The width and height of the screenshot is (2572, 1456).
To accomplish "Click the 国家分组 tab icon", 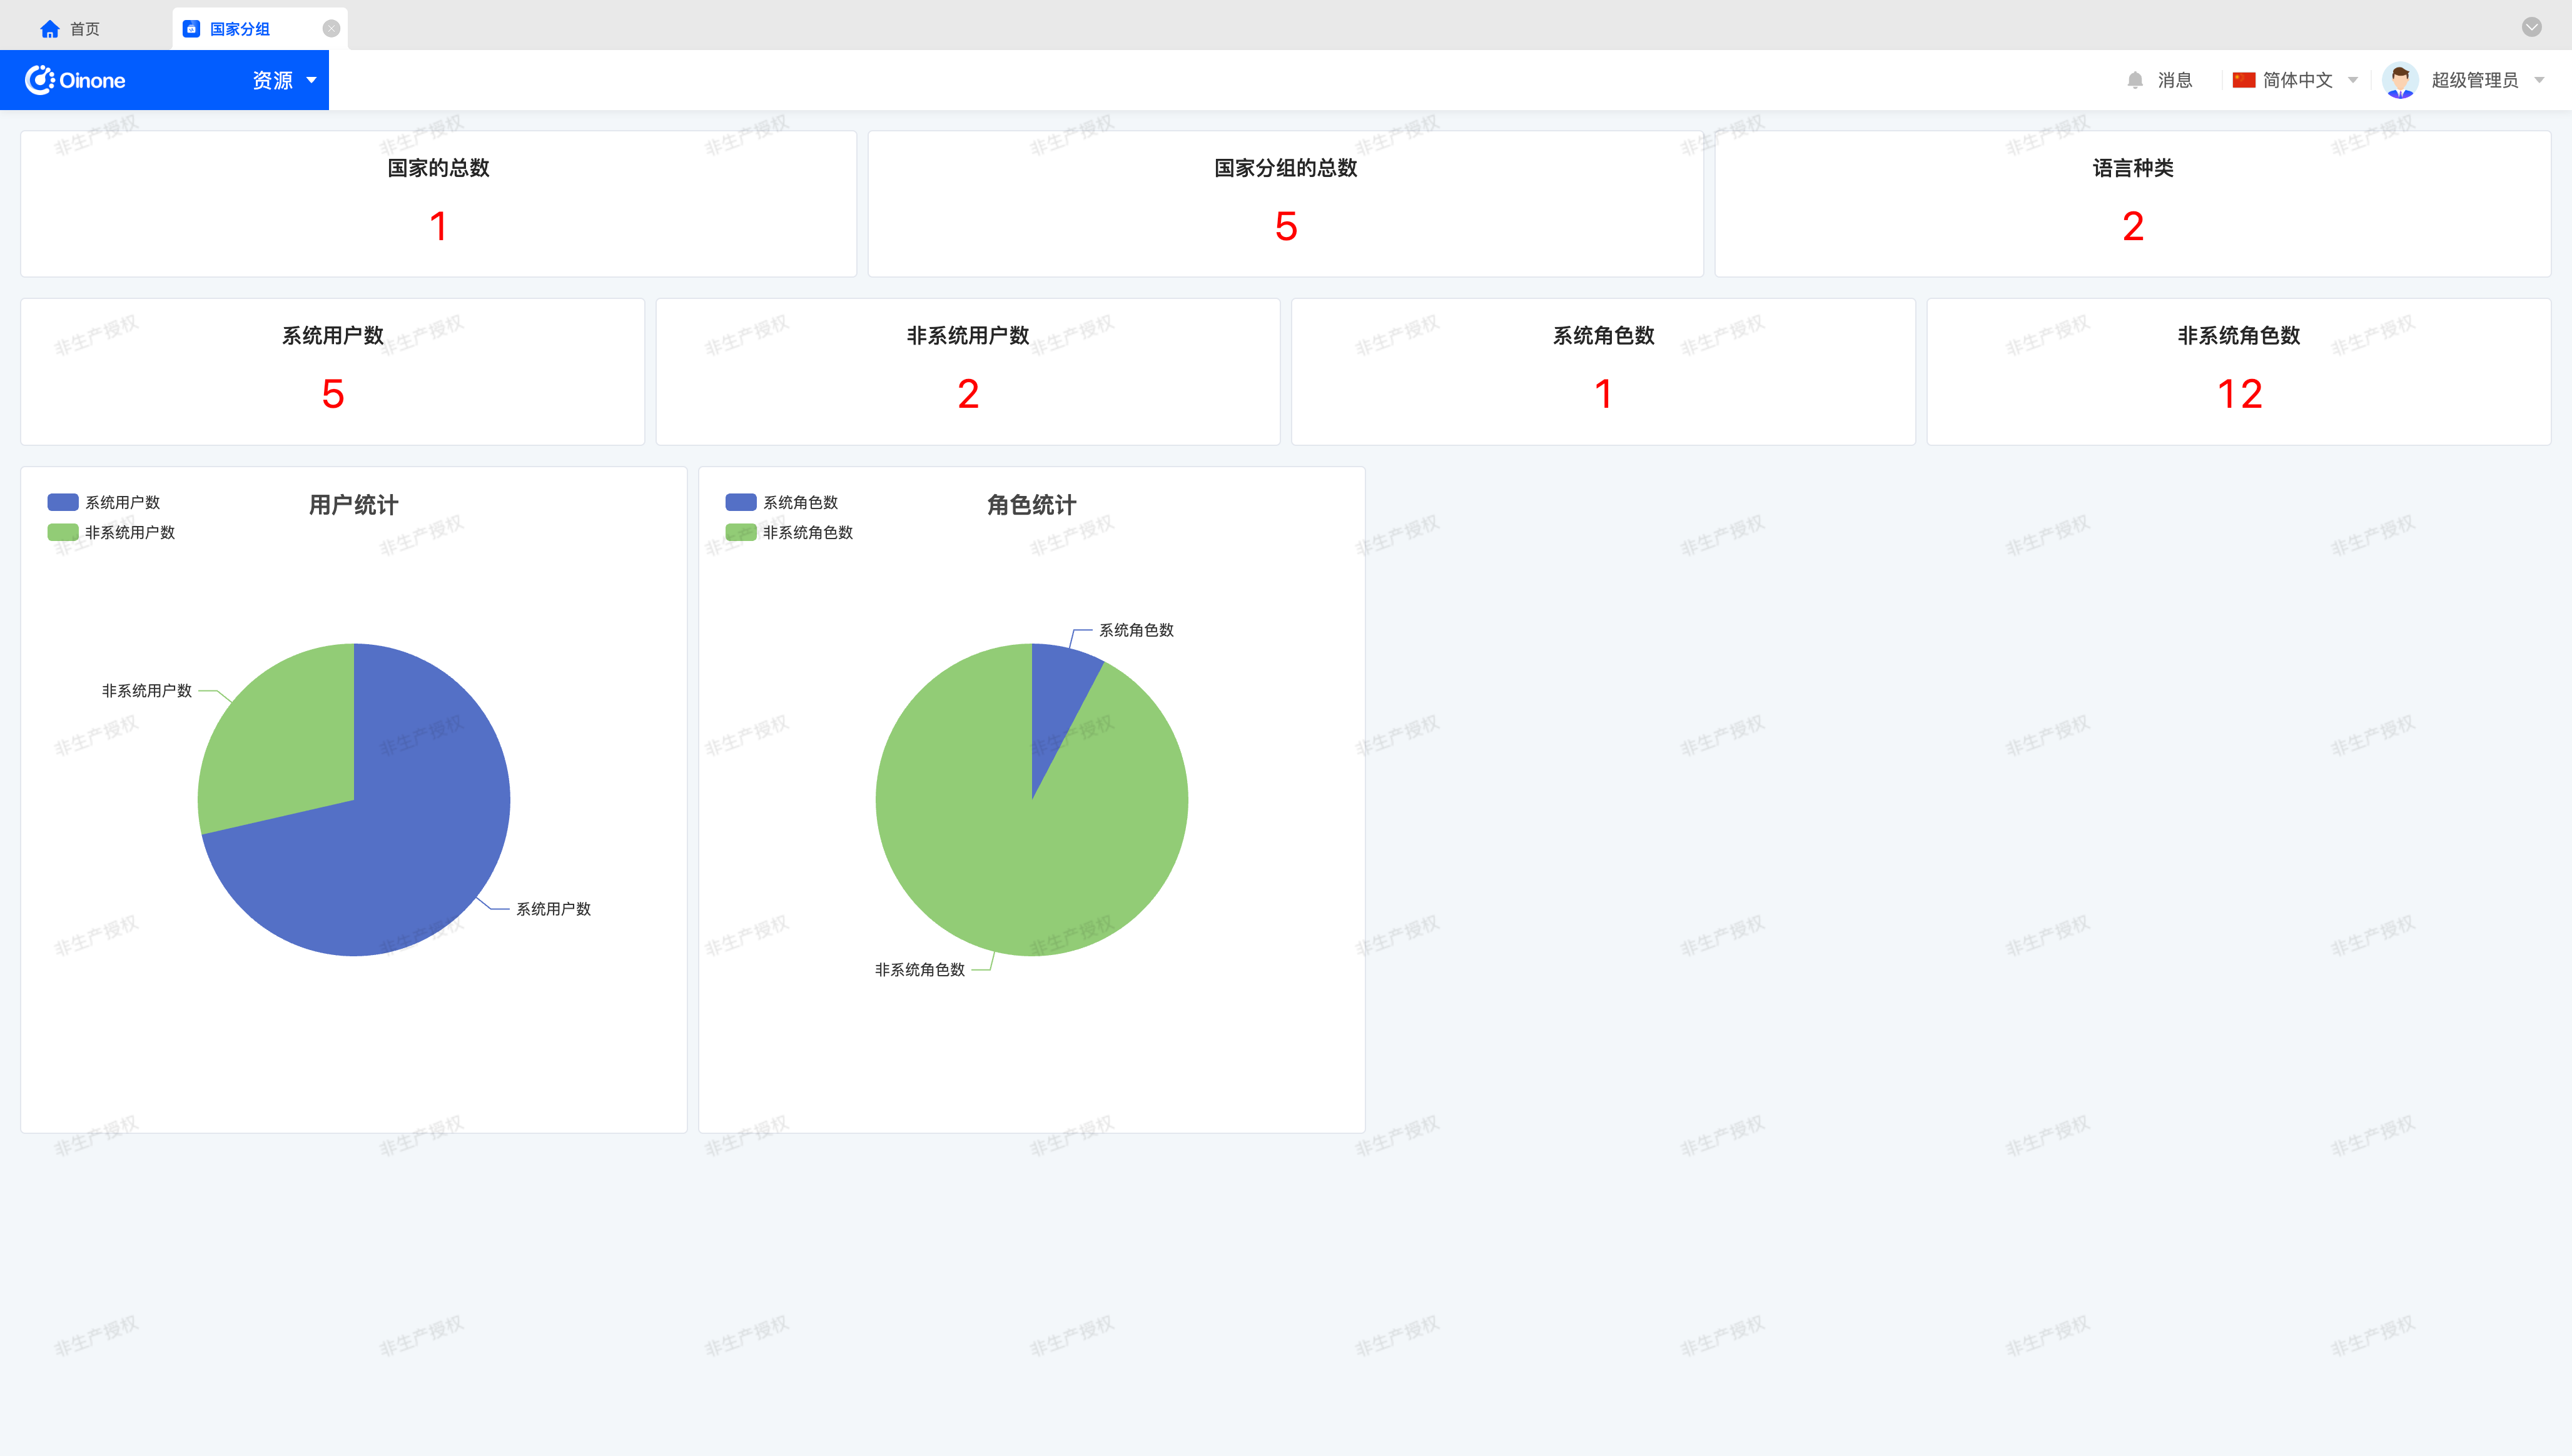I will [x=192, y=29].
